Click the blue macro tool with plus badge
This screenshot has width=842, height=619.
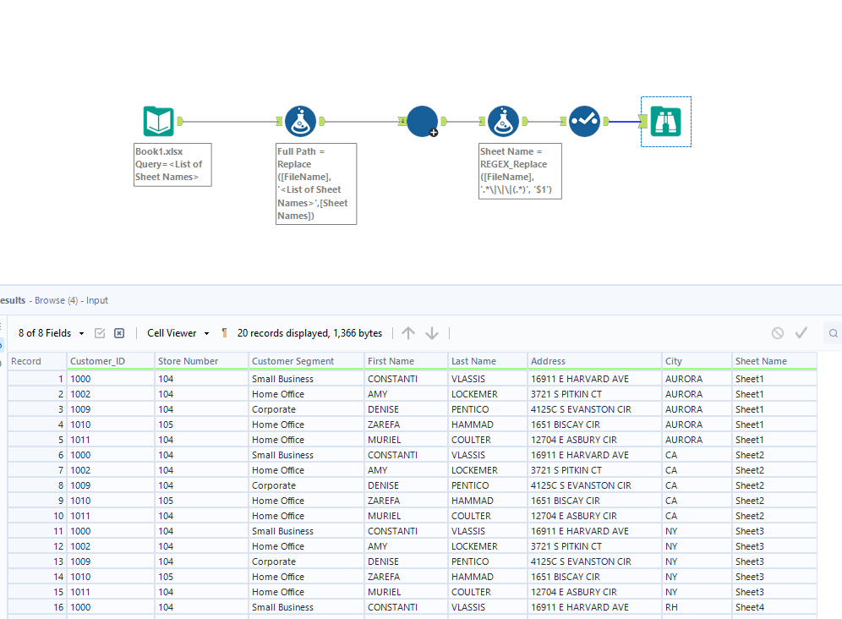pos(422,121)
